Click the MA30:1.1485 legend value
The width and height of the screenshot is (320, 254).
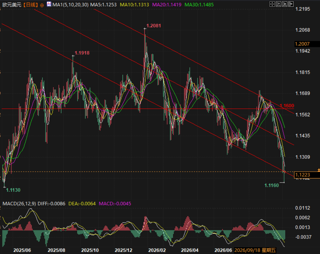[x=199, y=5]
